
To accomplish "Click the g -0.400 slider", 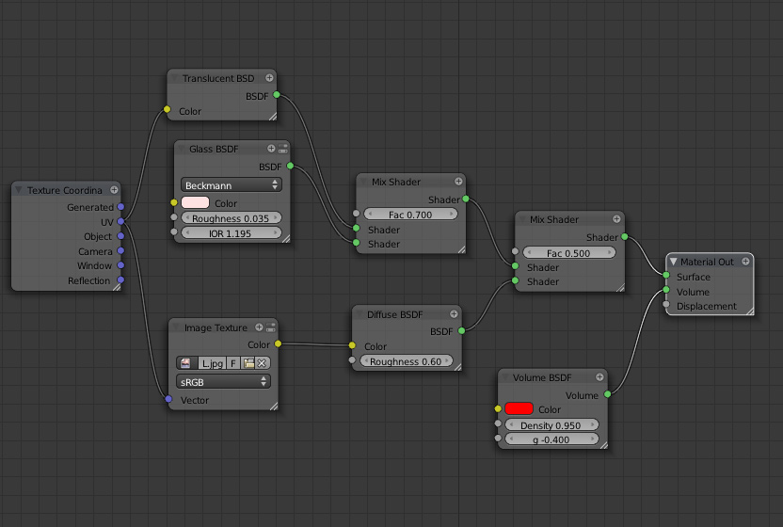I will tap(551, 439).
